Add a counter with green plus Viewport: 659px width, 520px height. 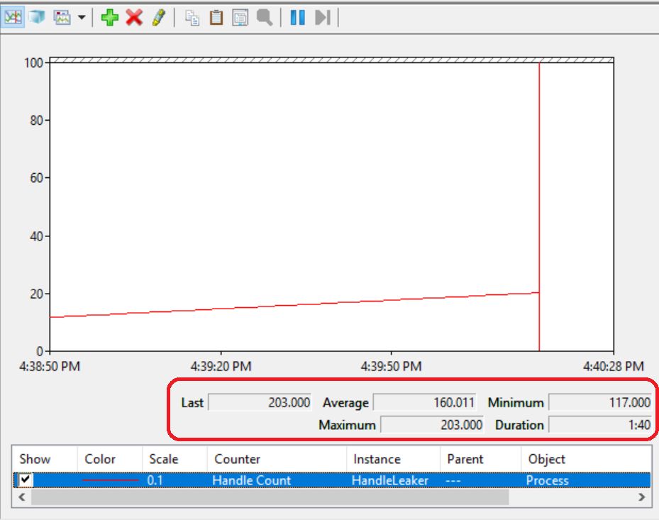click(x=109, y=17)
